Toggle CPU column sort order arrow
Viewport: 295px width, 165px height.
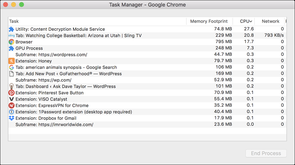pyautogui.click(x=251, y=21)
